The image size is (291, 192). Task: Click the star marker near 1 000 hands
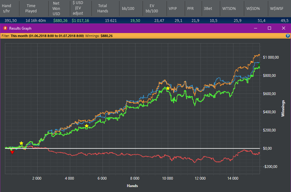pyautogui.click(x=21, y=143)
